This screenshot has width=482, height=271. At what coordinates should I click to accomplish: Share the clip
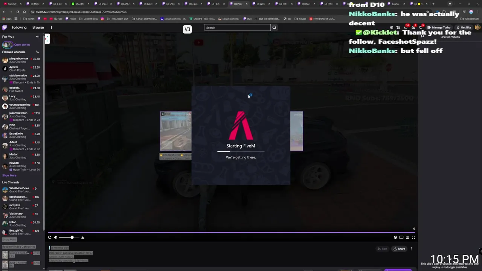click(x=399, y=249)
